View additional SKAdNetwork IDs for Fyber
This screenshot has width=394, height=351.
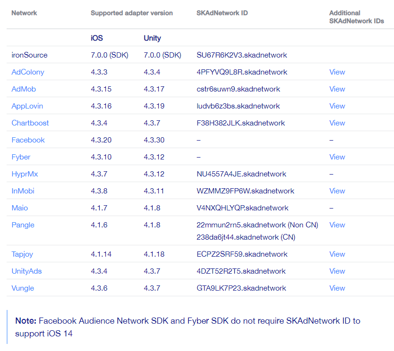pyautogui.click(x=337, y=157)
